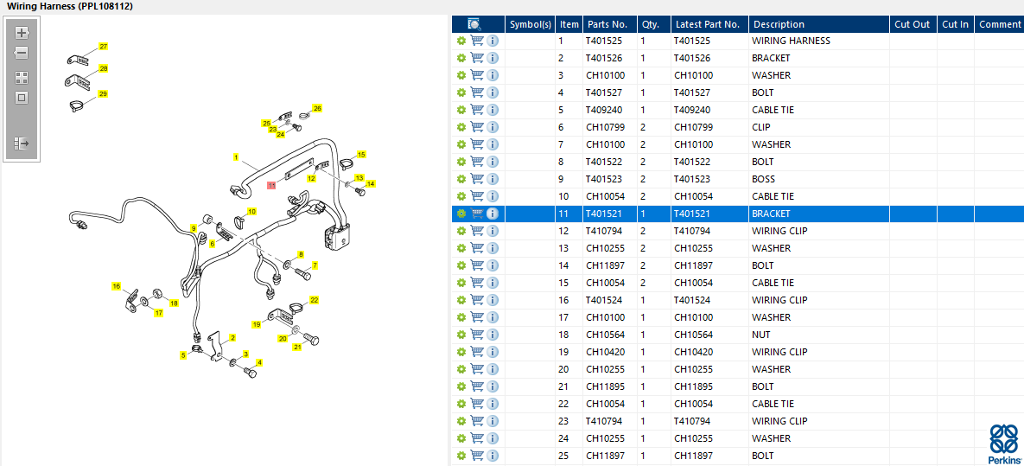Add WIRING HARNESS T401525 to cart
1024x466 pixels.
[477, 41]
